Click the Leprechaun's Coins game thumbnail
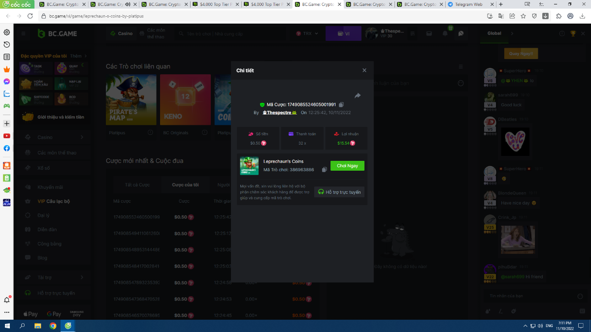This screenshot has height=332, width=591. pos(249,166)
